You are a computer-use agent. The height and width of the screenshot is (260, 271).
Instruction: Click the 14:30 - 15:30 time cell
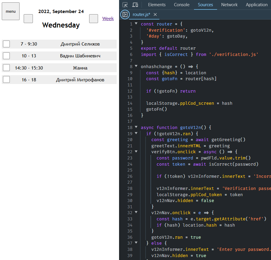pos(29,68)
